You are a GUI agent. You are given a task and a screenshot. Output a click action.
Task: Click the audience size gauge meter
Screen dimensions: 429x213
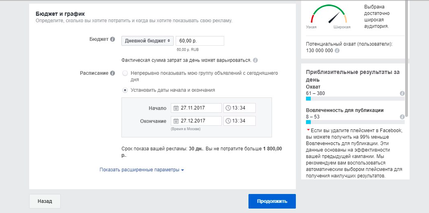[329, 15]
